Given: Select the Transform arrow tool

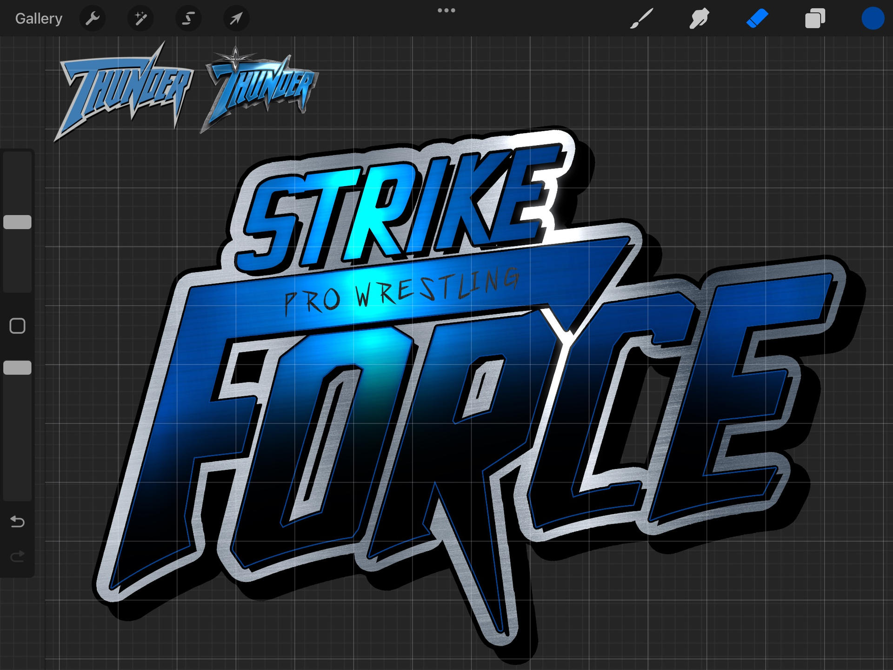Looking at the screenshot, I should [x=237, y=18].
